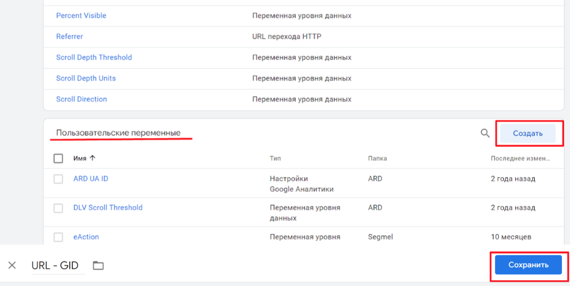Open the ARD UA ID variable
570x286 pixels.
90,179
